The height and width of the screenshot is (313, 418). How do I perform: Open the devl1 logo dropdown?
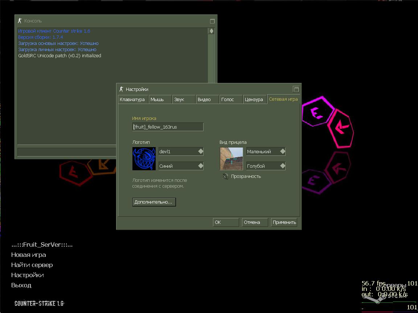coord(181,151)
